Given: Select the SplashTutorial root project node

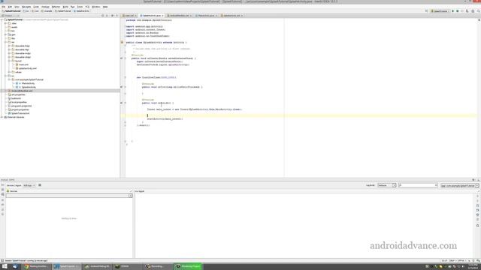Looking at the screenshot, I should point(15,19).
